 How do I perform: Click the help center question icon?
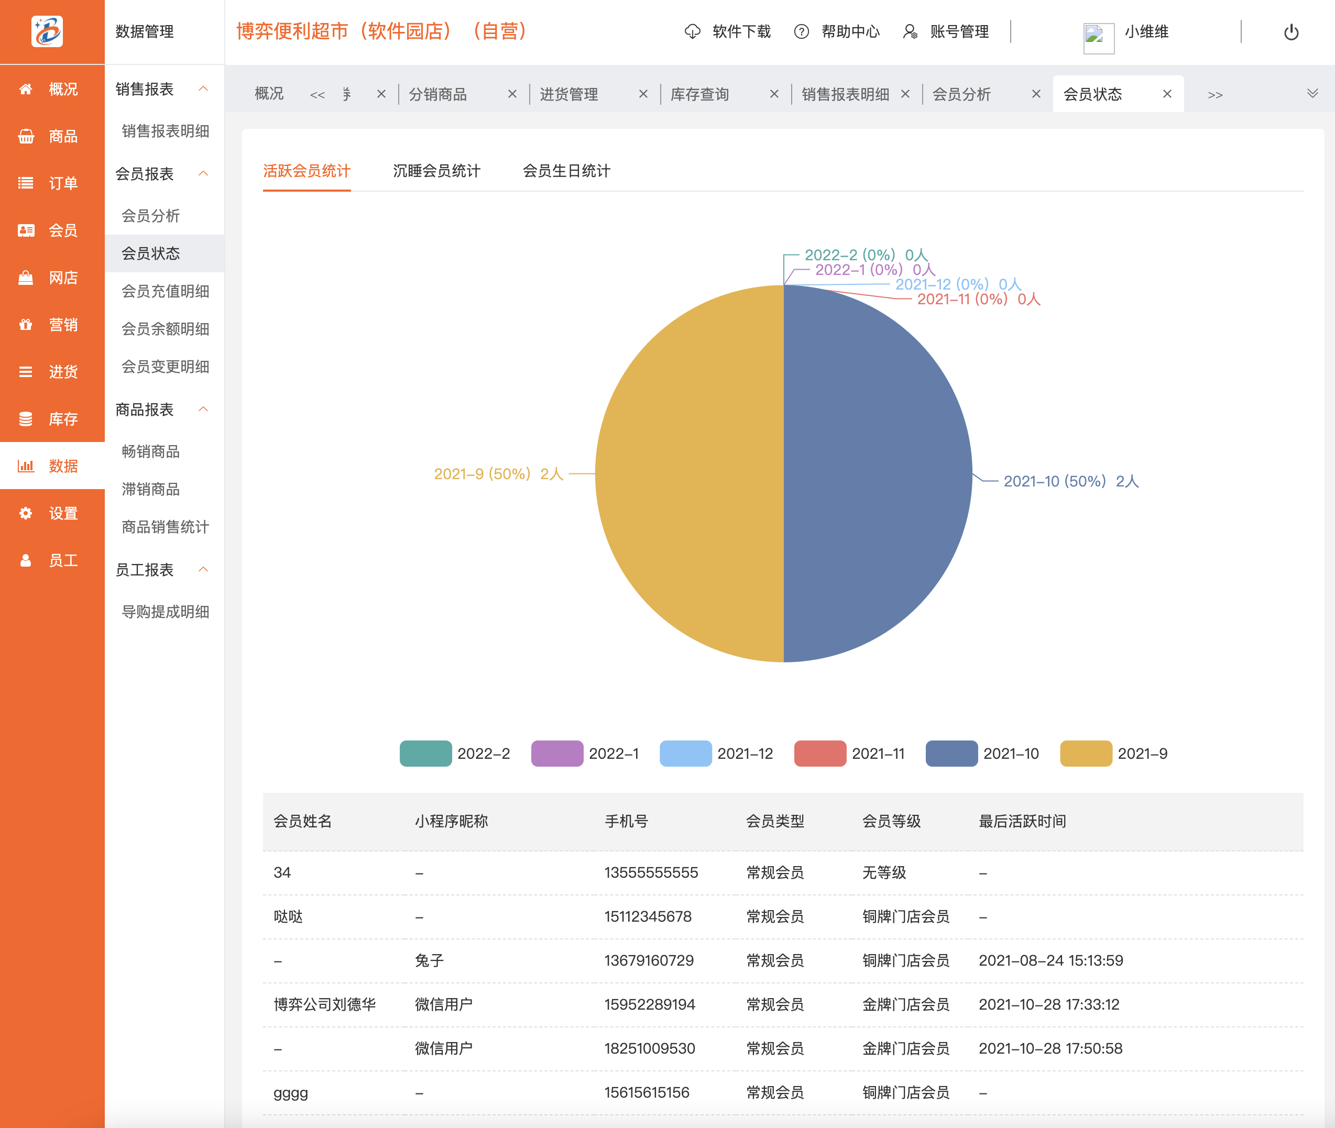[x=801, y=32]
